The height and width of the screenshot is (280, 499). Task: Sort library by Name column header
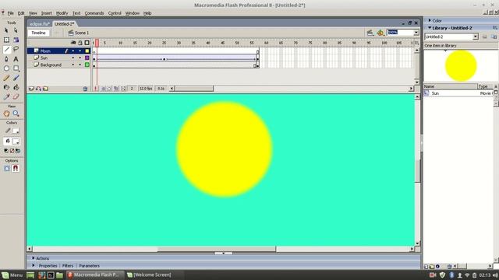(x=451, y=86)
